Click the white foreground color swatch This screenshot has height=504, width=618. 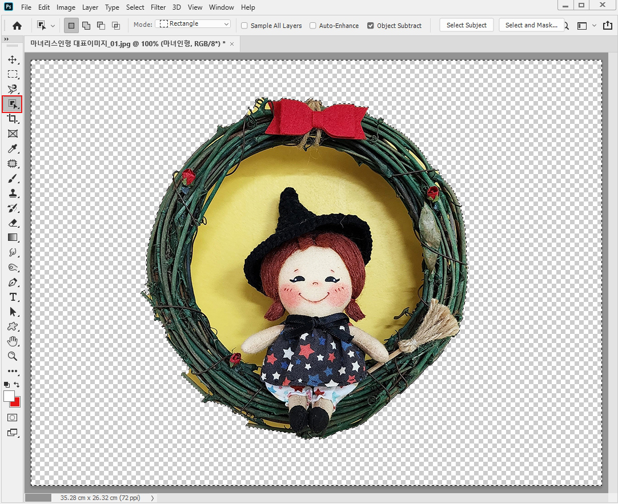(x=8, y=395)
